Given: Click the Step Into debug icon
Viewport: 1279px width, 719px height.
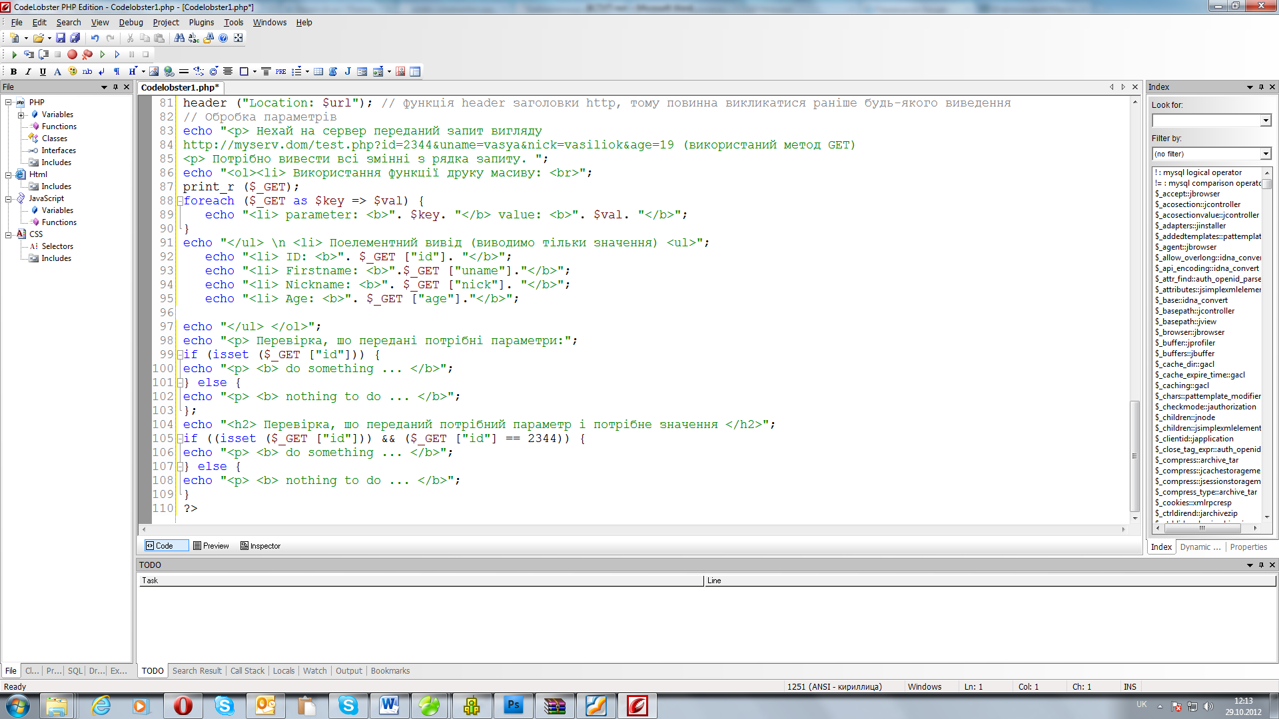Looking at the screenshot, I should (x=29, y=55).
